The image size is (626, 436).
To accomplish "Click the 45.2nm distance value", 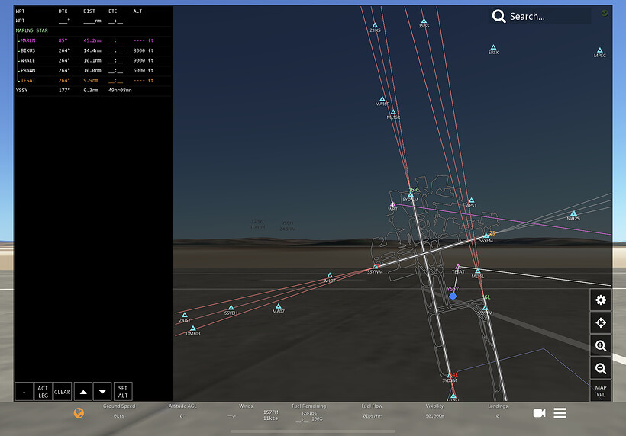I will coord(92,40).
